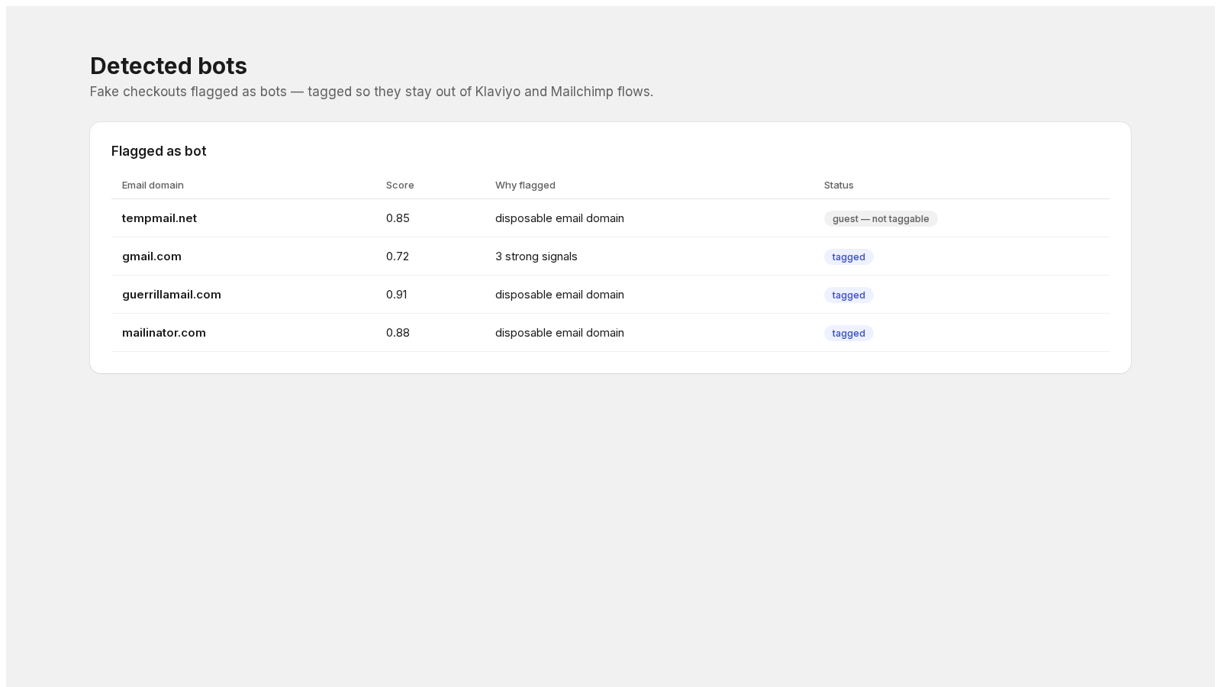Click the 'tagged' badge in guerrillamail.com row
The width and height of the screenshot is (1221, 687).
tap(849, 295)
